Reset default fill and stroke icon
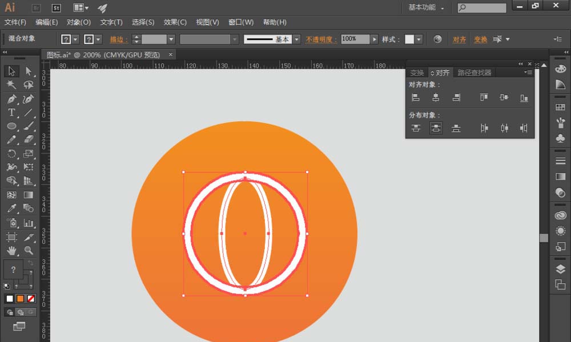The width and height of the screenshot is (571, 342). [6, 286]
